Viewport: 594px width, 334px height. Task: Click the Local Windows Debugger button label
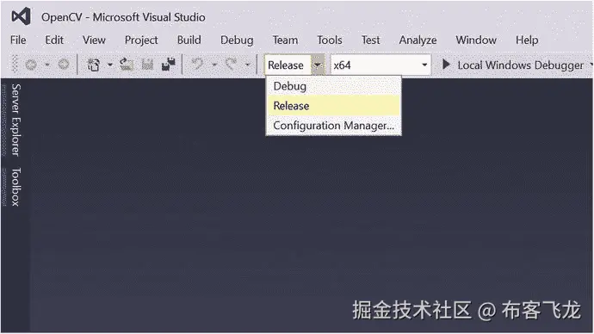[x=521, y=65]
